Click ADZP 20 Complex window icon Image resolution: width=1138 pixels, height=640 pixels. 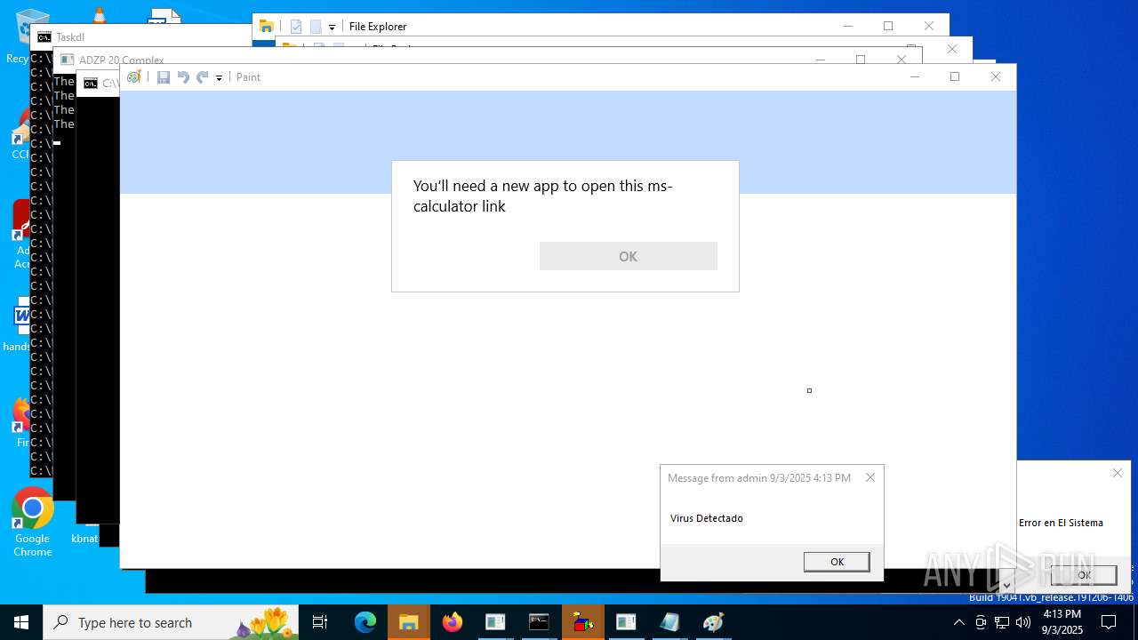(x=67, y=60)
